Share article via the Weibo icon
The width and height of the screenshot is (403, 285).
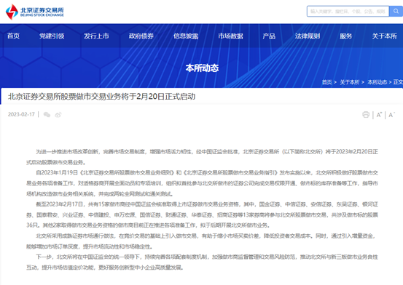click(58, 115)
